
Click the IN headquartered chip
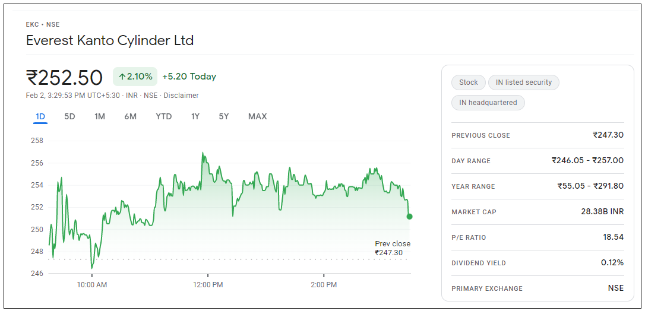(488, 103)
